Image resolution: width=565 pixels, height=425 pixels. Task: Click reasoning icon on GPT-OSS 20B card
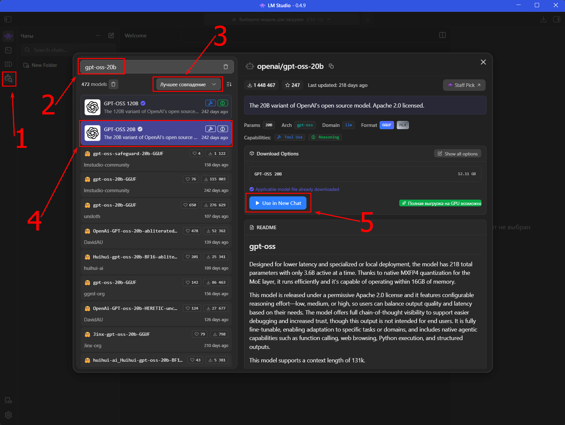[223, 129]
